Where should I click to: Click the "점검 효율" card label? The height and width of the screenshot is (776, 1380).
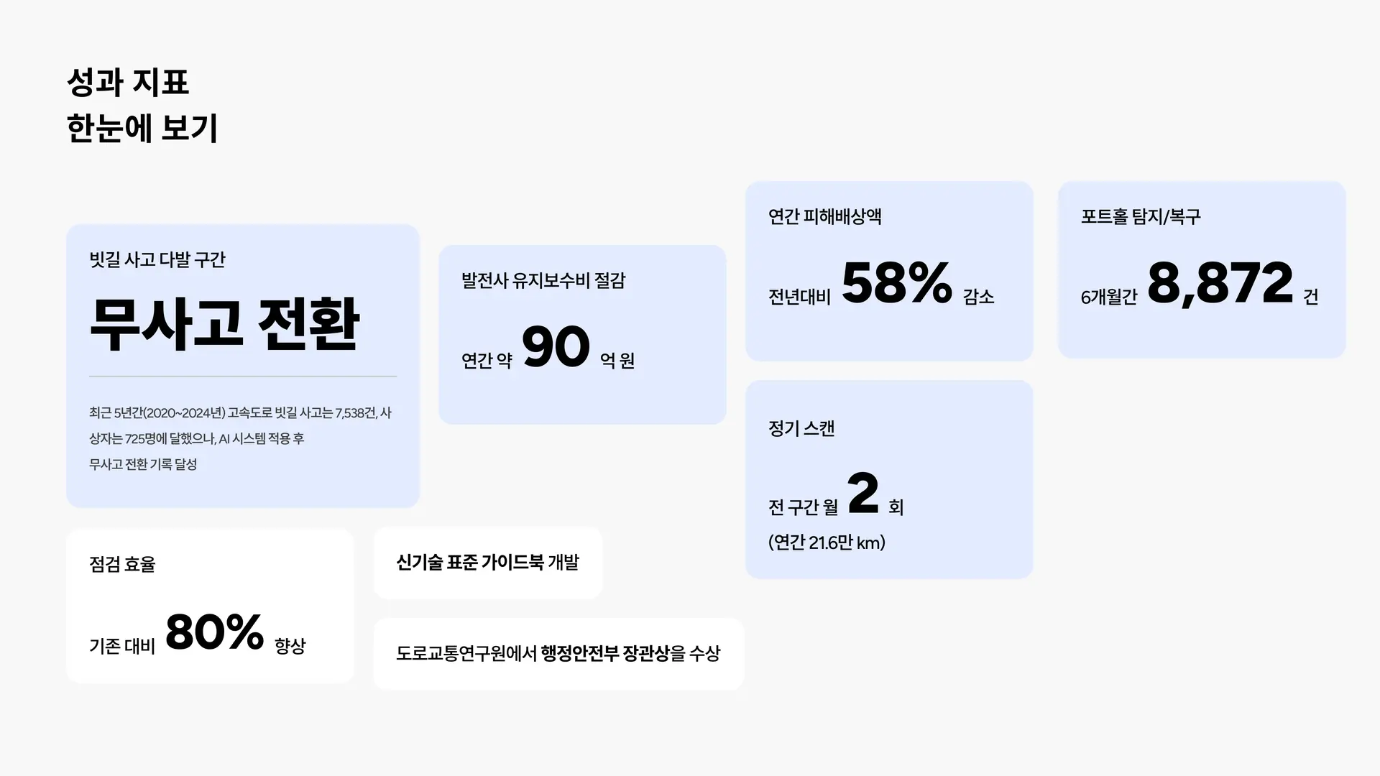[x=122, y=564]
